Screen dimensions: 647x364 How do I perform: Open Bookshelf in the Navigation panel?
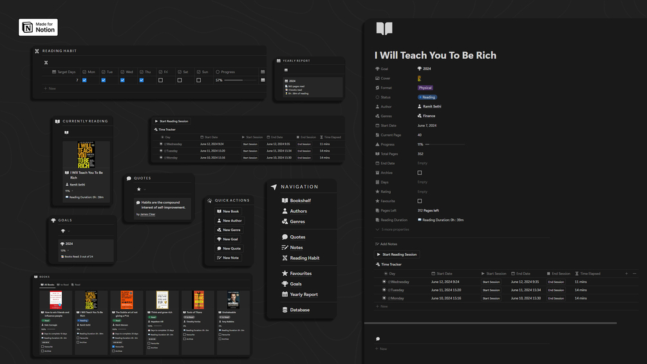(300, 200)
